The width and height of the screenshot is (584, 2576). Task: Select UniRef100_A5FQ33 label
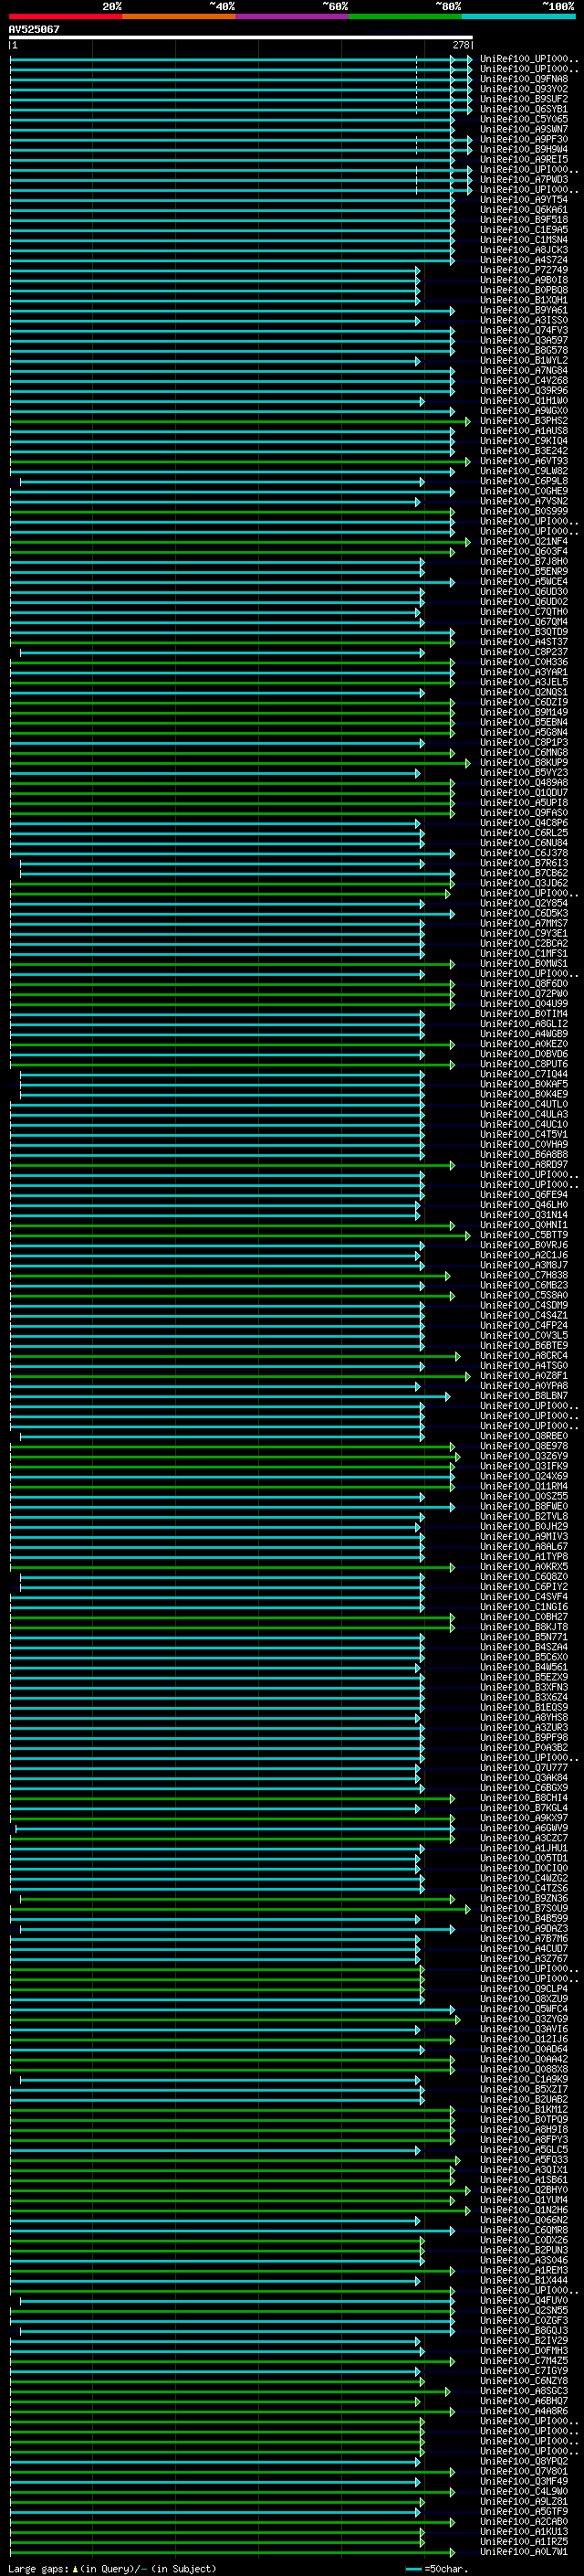[x=524, y=2159]
